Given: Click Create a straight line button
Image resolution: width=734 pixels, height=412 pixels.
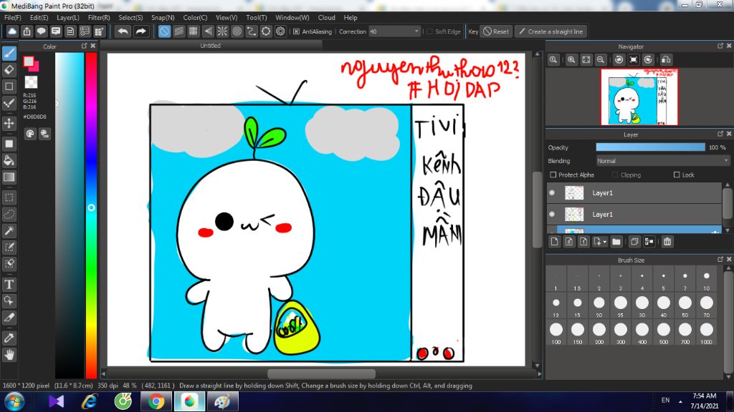Looking at the screenshot, I should click(551, 31).
